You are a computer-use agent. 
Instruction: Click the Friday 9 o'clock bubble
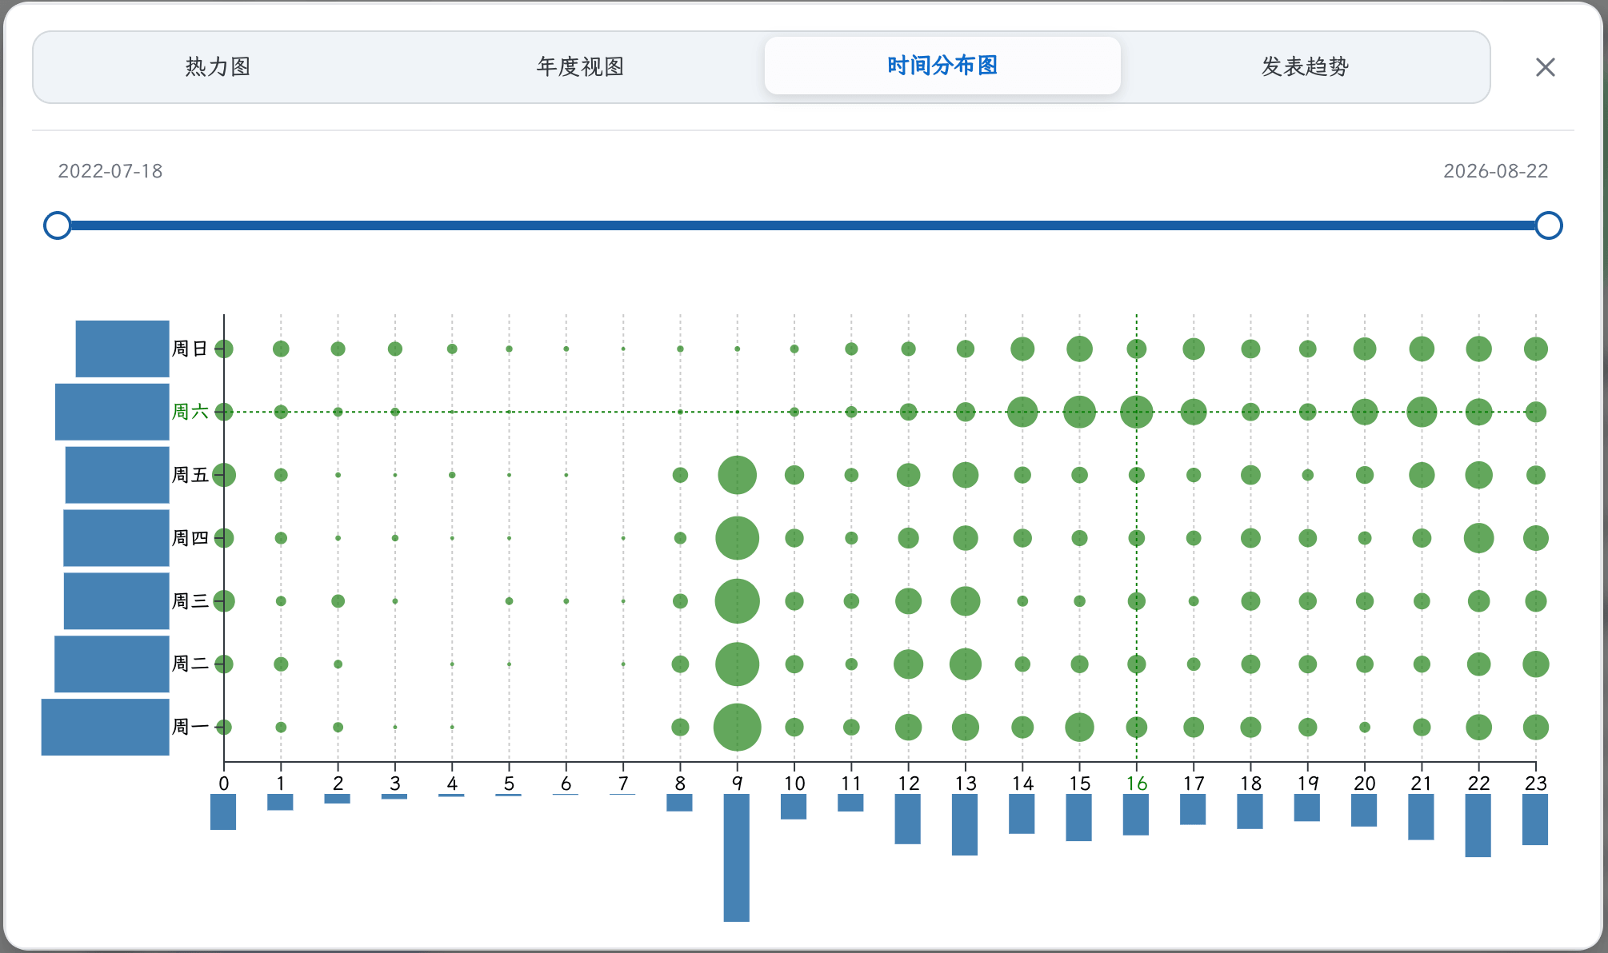737,475
